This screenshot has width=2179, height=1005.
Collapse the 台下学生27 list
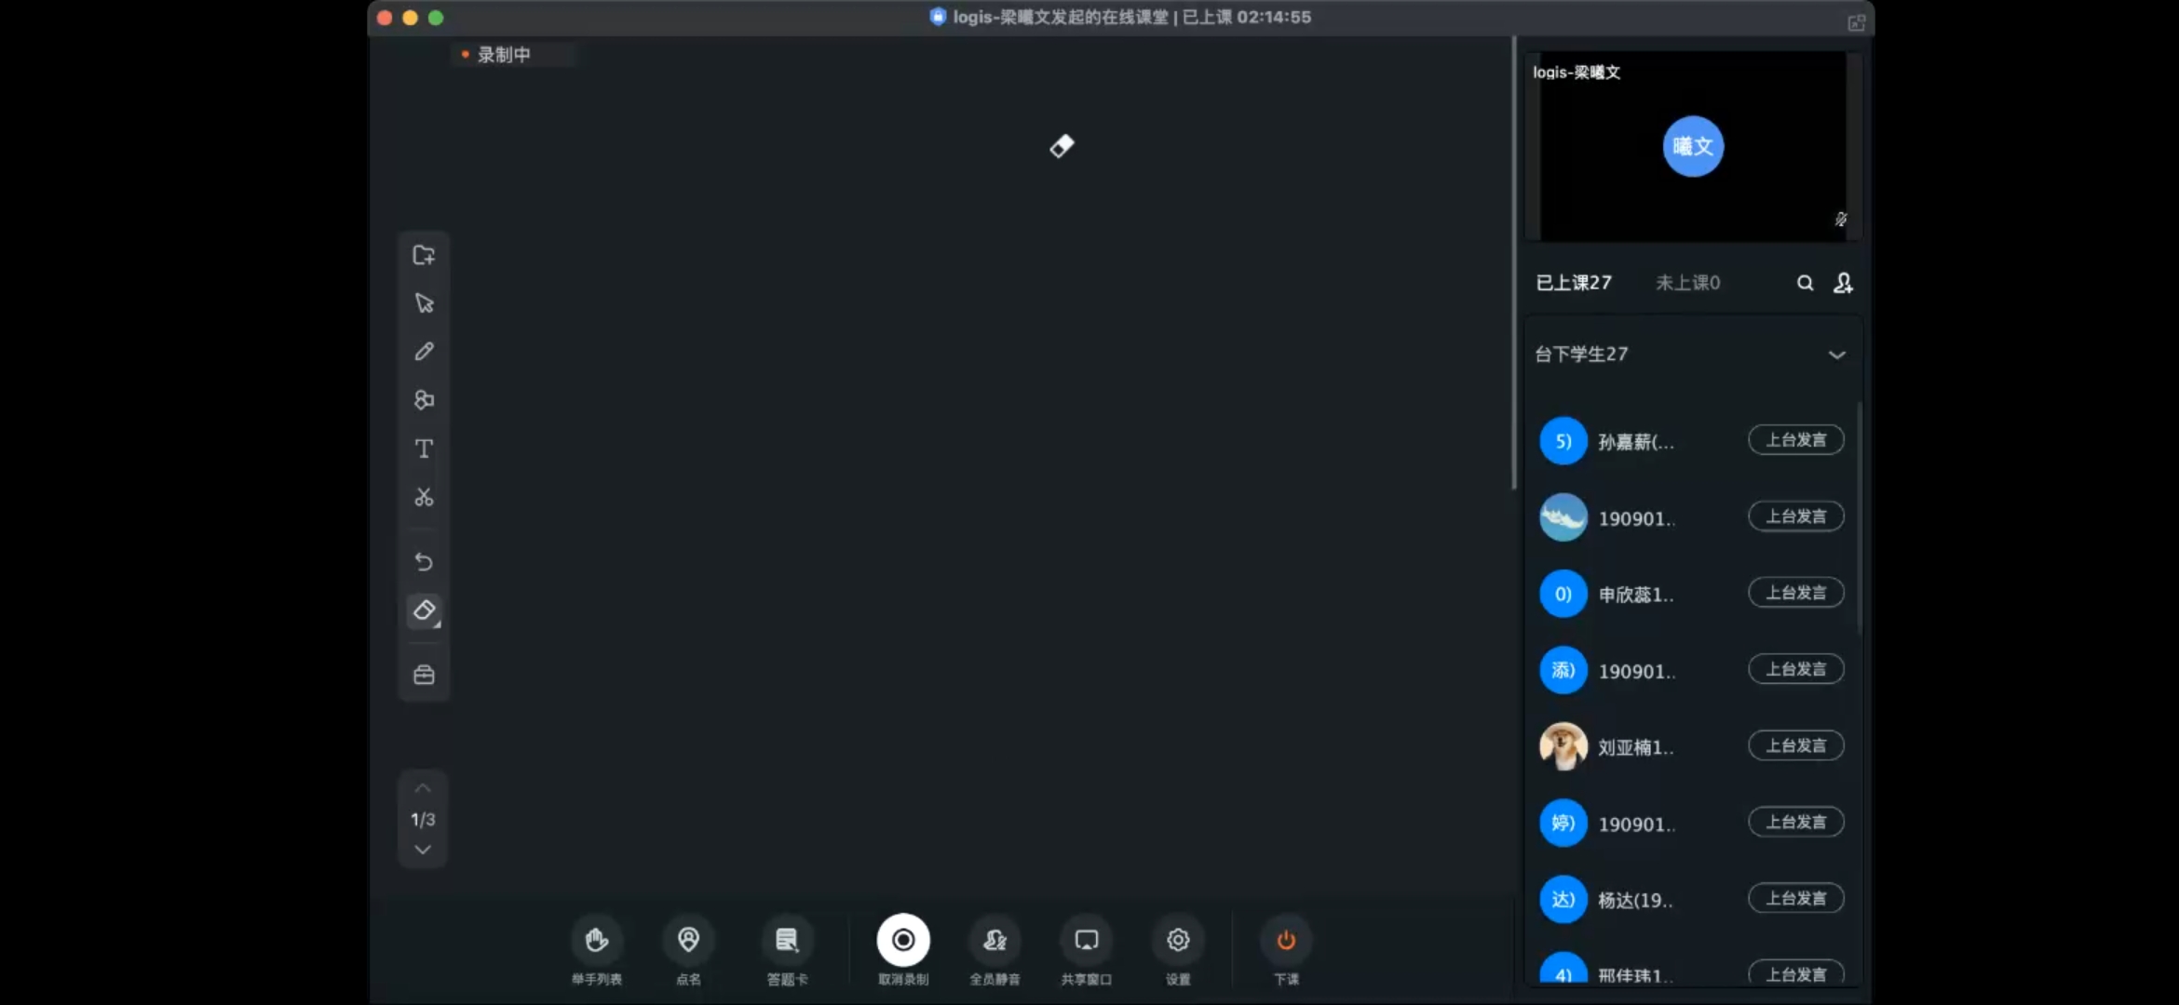click(x=1836, y=355)
